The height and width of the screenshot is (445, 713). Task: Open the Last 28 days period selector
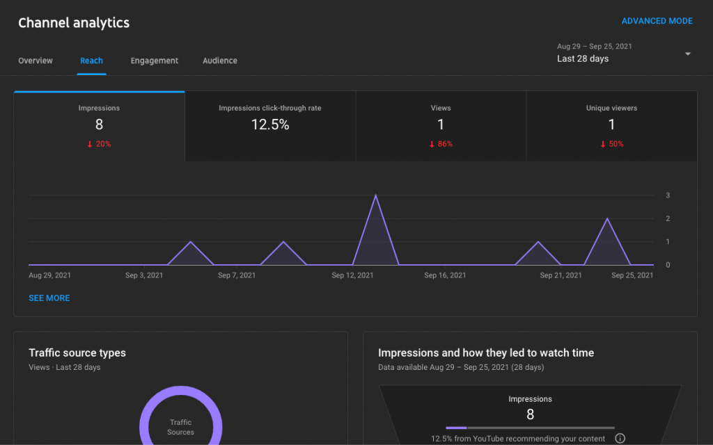(583, 58)
